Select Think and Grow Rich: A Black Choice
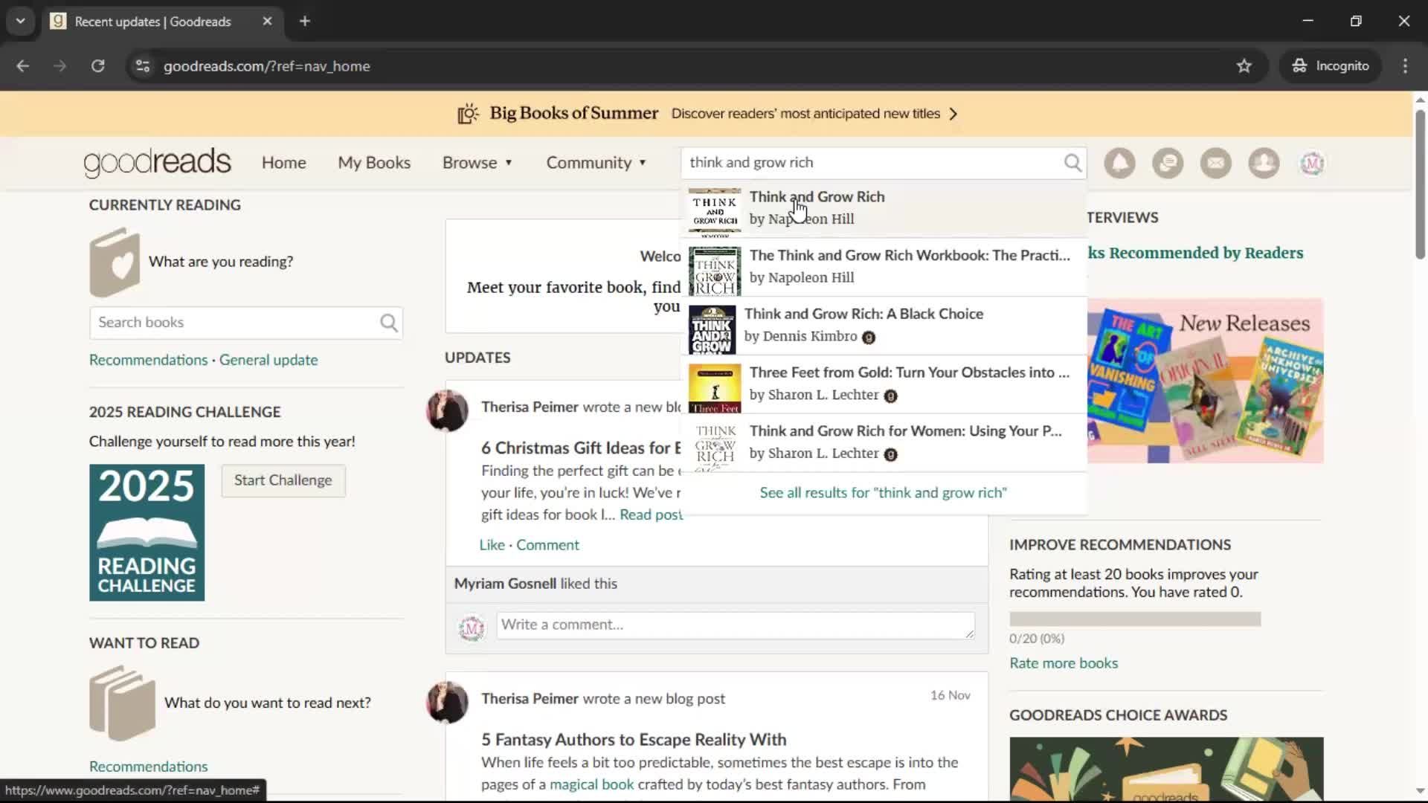 point(884,325)
